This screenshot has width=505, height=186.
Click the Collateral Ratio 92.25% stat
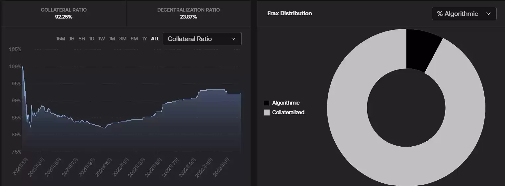tap(64, 13)
